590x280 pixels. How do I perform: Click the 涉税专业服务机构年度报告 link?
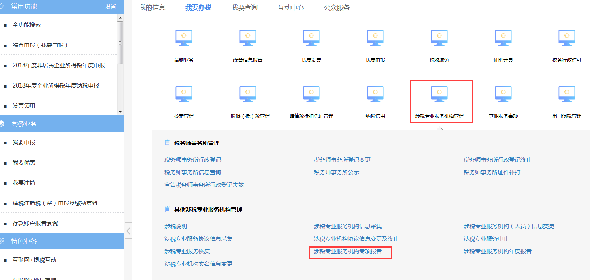[498, 251]
